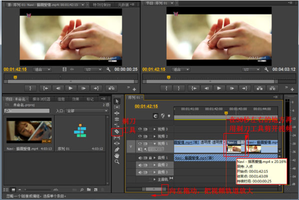Open Source monitor wrench settings

point(108,69)
